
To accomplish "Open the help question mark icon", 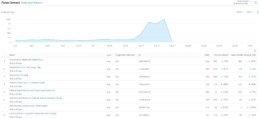I will point(256,2).
